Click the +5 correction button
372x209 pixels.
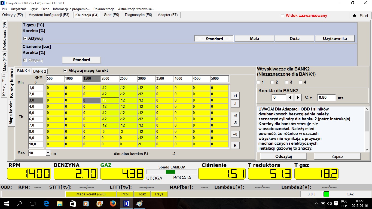tap(235, 116)
